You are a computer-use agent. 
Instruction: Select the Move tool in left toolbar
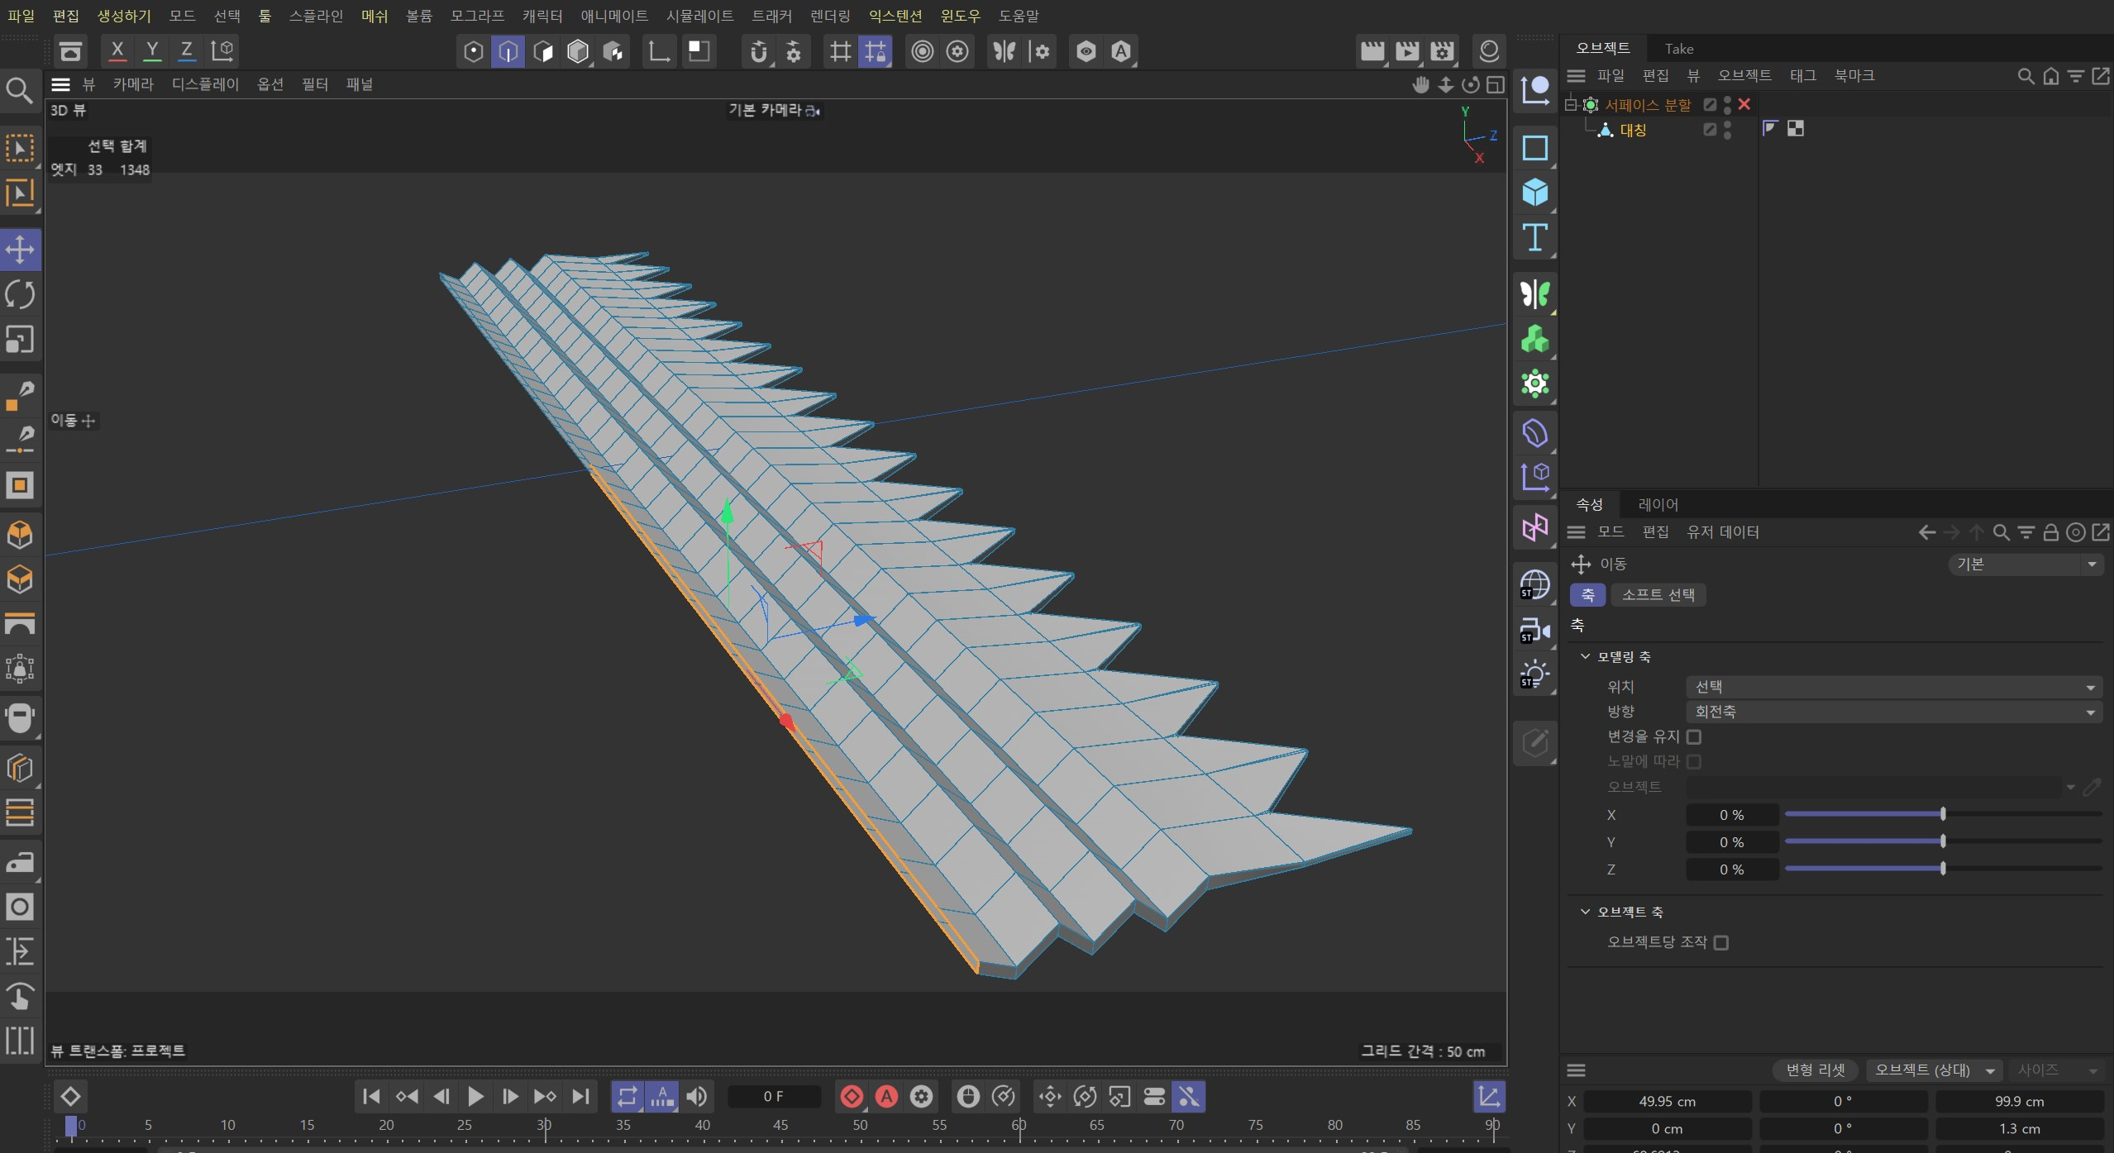pos(20,249)
